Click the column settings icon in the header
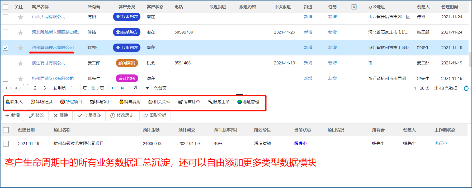The width and height of the screenshot is (472, 188). pyautogui.click(x=354, y=7)
